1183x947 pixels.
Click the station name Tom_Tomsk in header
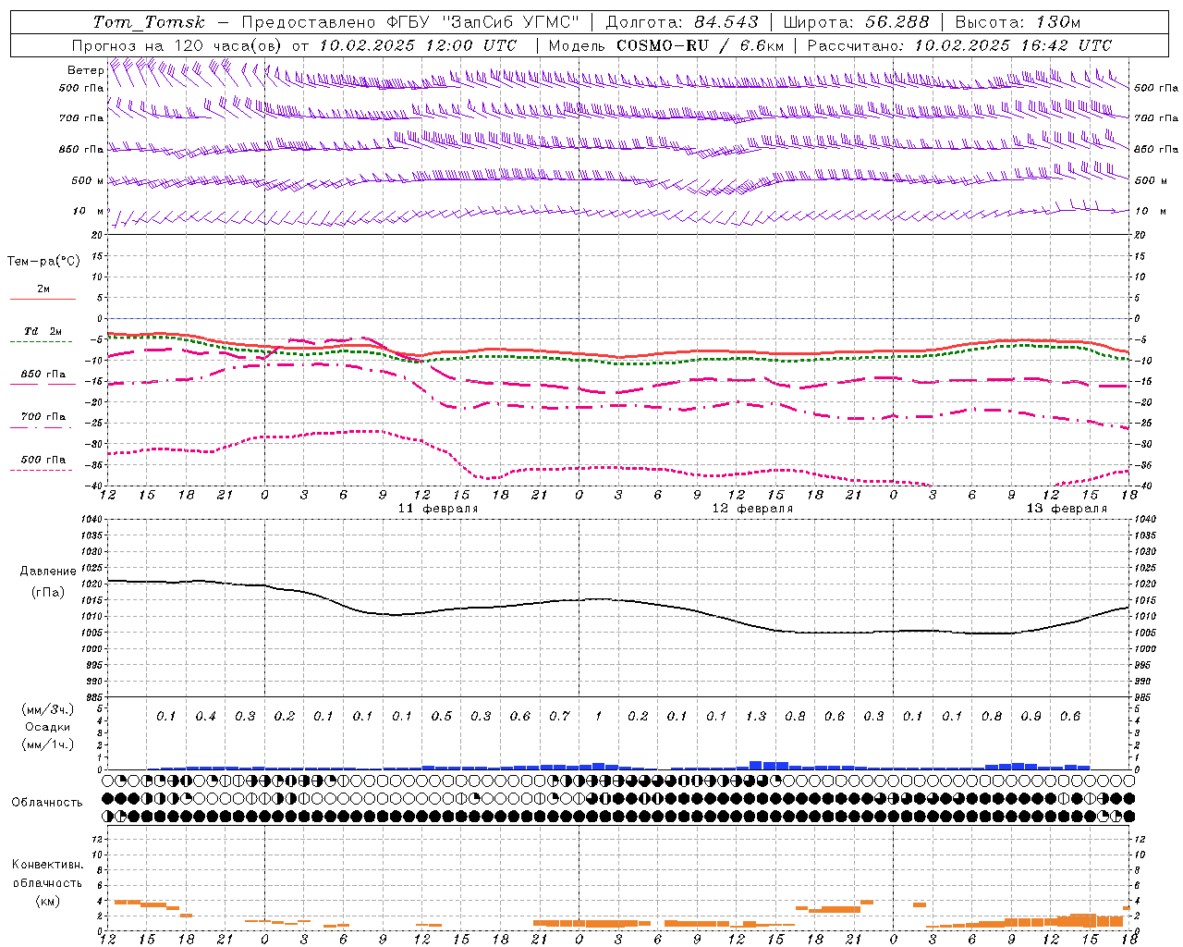click(149, 22)
